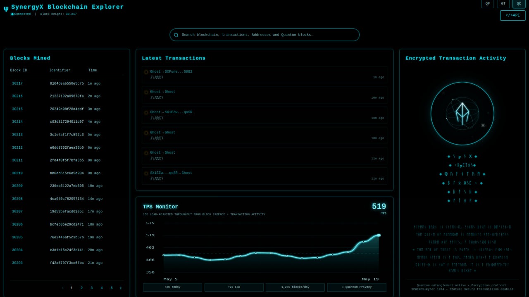Click the Quantum Privacy stat box

pyautogui.click(x=357, y=287)
